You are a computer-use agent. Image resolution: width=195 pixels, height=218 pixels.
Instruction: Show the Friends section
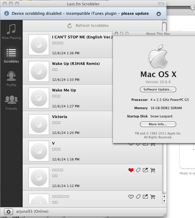(11, 103)
